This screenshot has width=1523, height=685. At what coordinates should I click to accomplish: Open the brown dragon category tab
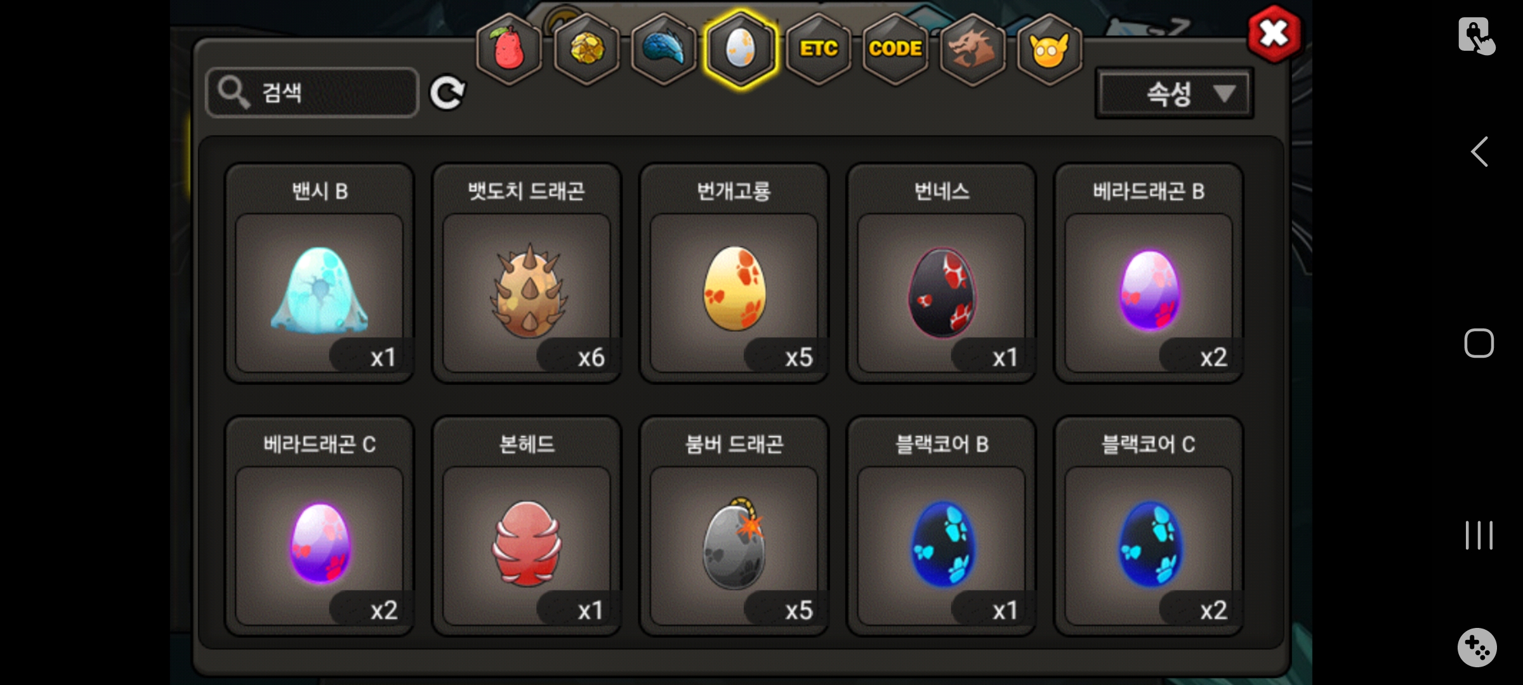pos(972,49)
